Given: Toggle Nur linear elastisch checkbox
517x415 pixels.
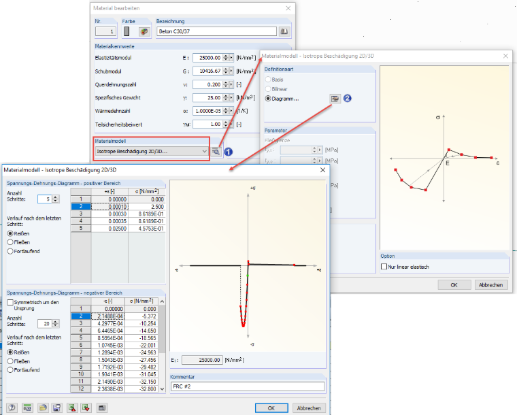Looking at the screenshot, I should [384, 266].
